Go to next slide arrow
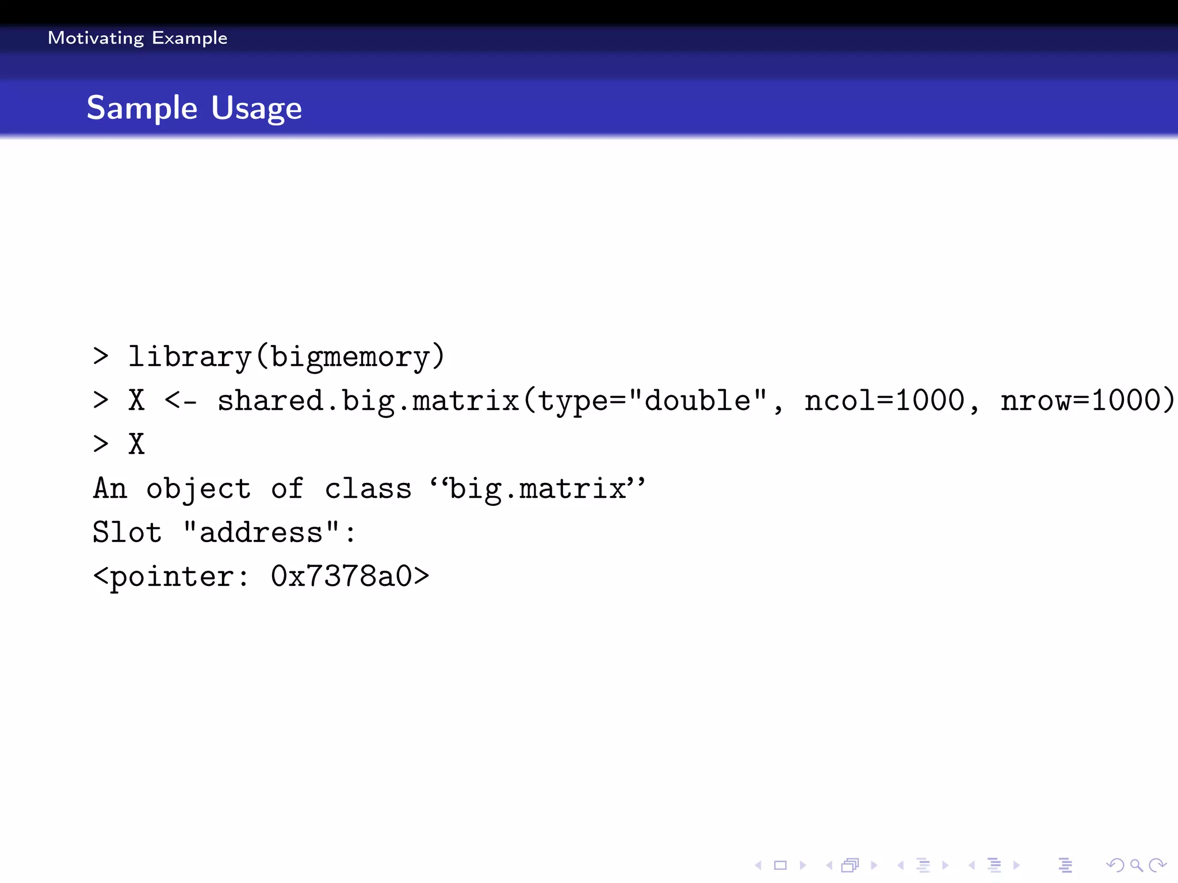Viewport: 1178px width, 883px height. pyautogui.click(x=803, y=865)
